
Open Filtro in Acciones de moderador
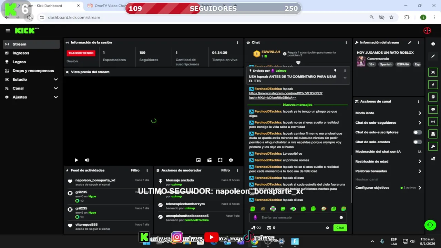tap(225, 170)
